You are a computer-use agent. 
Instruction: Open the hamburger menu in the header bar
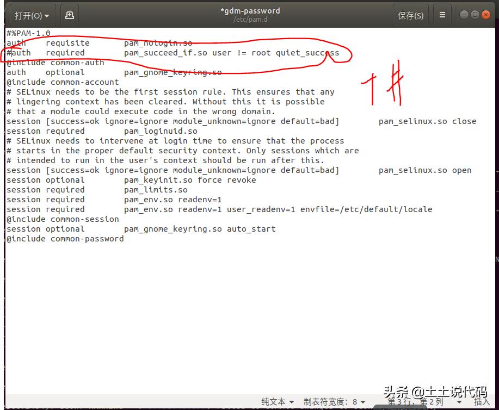click(x=442, y=15)
